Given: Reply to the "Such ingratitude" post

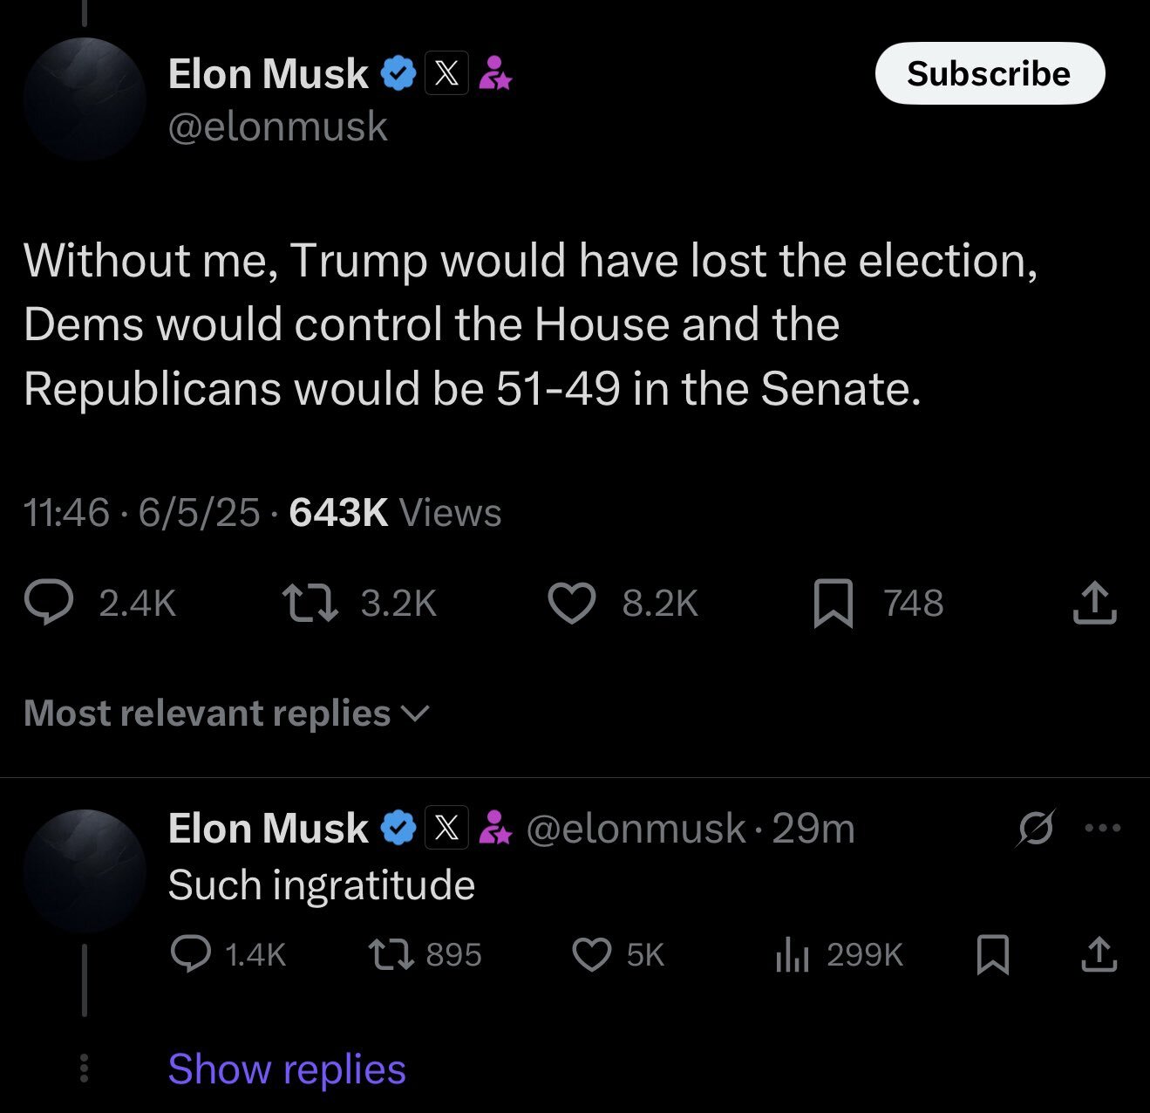Looking at the screenshot, I should tap(190, 954).
